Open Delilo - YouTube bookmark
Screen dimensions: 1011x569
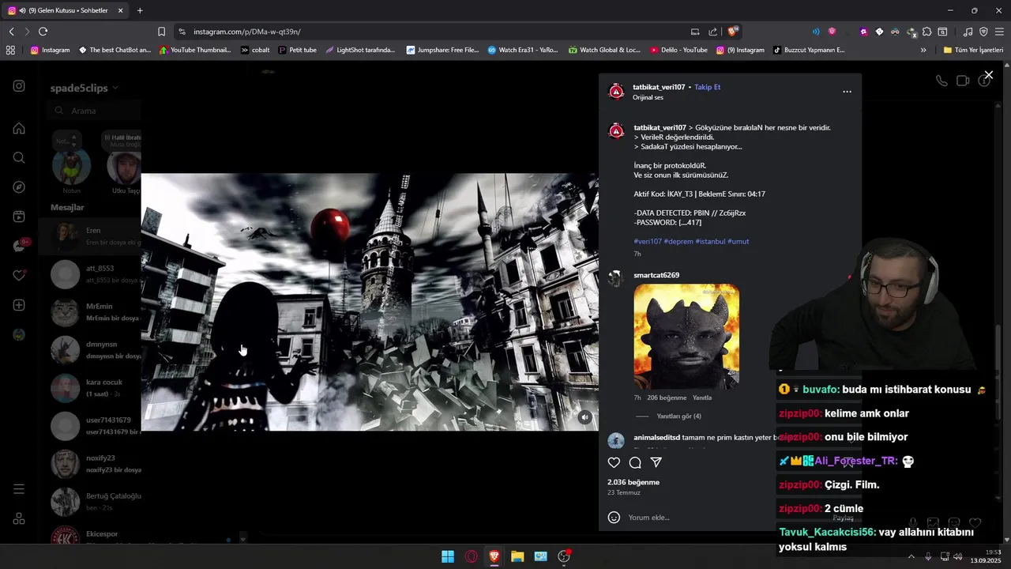[678, 50]
